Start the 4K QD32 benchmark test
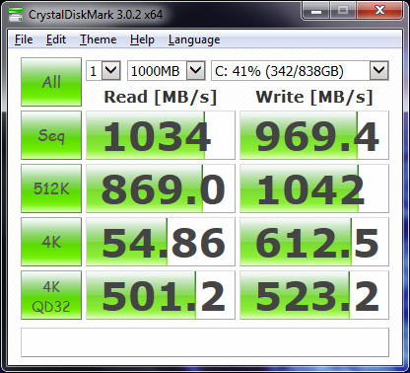 click(51, 295)
